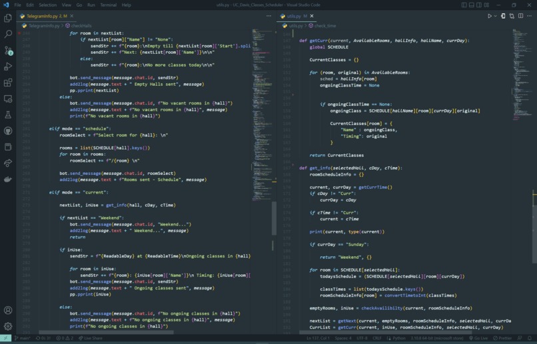Open the Terminal menu
537x344 pixels.
[x=108, y=5]
